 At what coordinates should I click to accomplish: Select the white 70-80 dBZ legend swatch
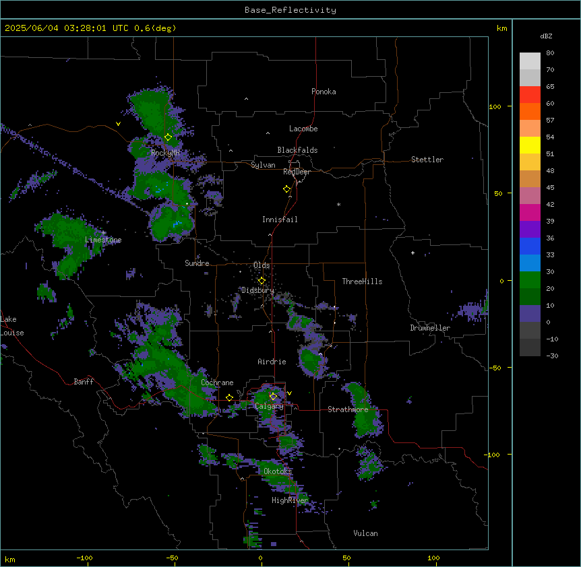click(x=530, y=61)
